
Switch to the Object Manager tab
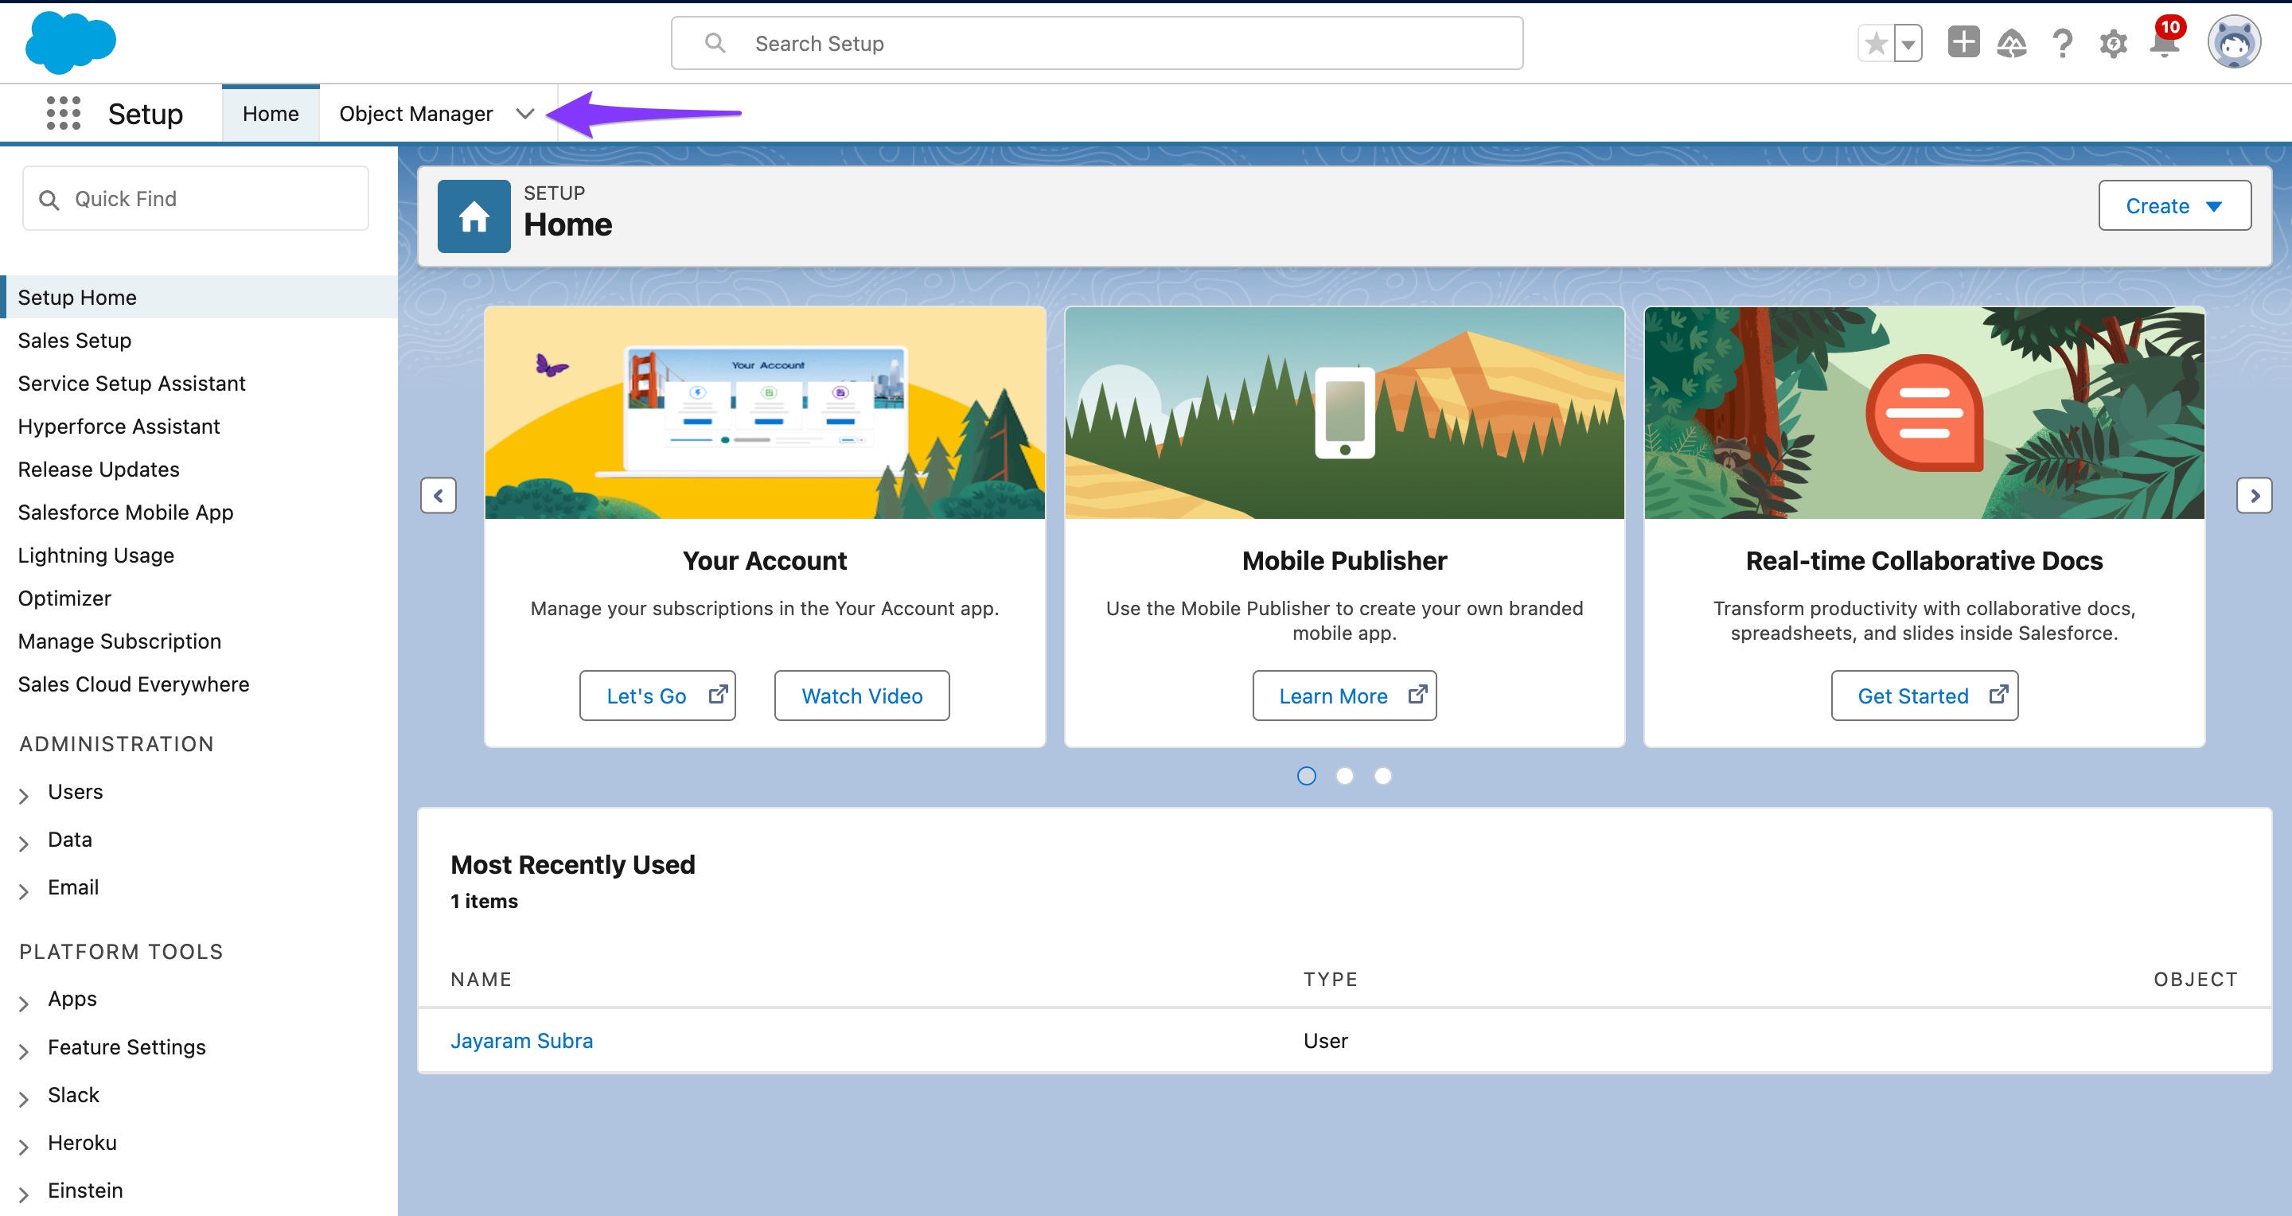click(x=415, y=113)
